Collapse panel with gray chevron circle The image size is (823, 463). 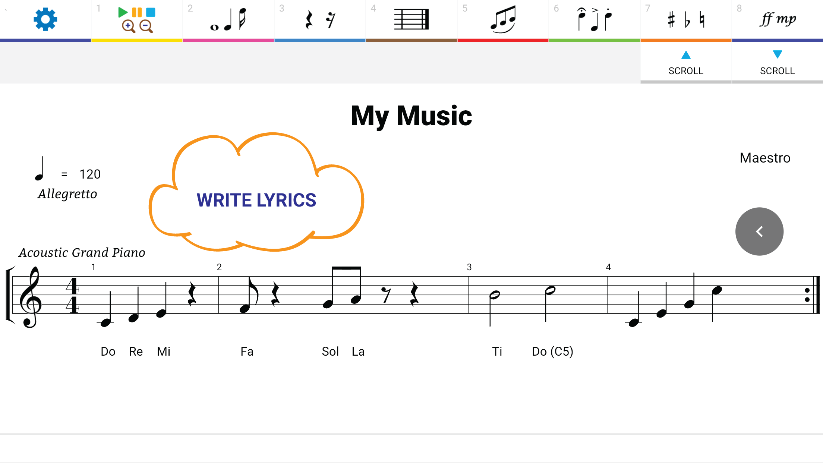(759, 231)
